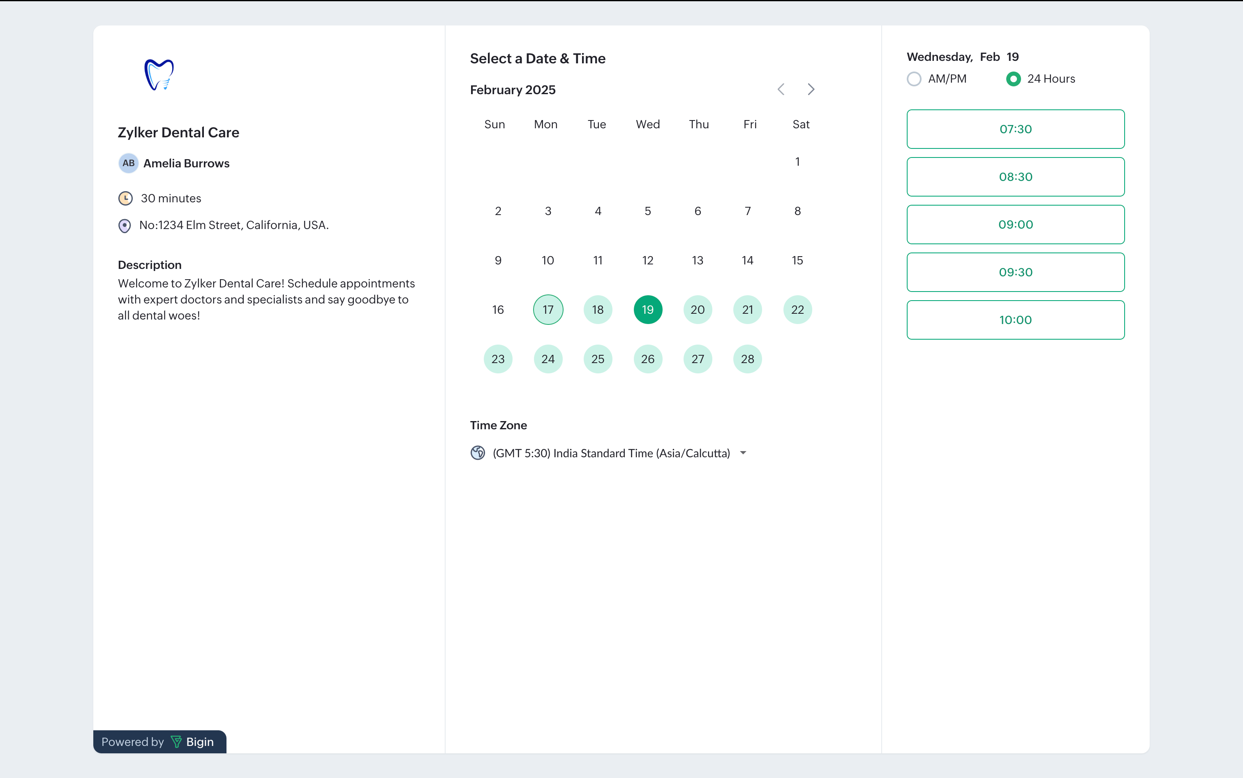Pick the 10:00 time slot
This screenshot has width=1243, height=778.
click(1015, 320)
